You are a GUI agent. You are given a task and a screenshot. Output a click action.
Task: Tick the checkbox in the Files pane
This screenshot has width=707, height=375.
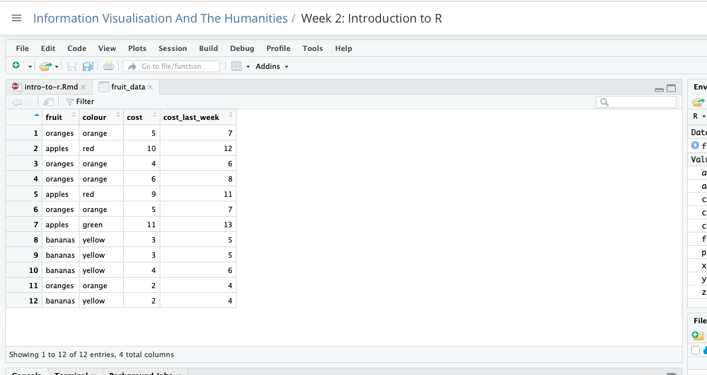pyautogui.click(x=695, y=350)
